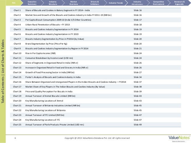The image size is (191, 143).
Task: Click the Chart 1 label
Action: (x=17, y=10)
